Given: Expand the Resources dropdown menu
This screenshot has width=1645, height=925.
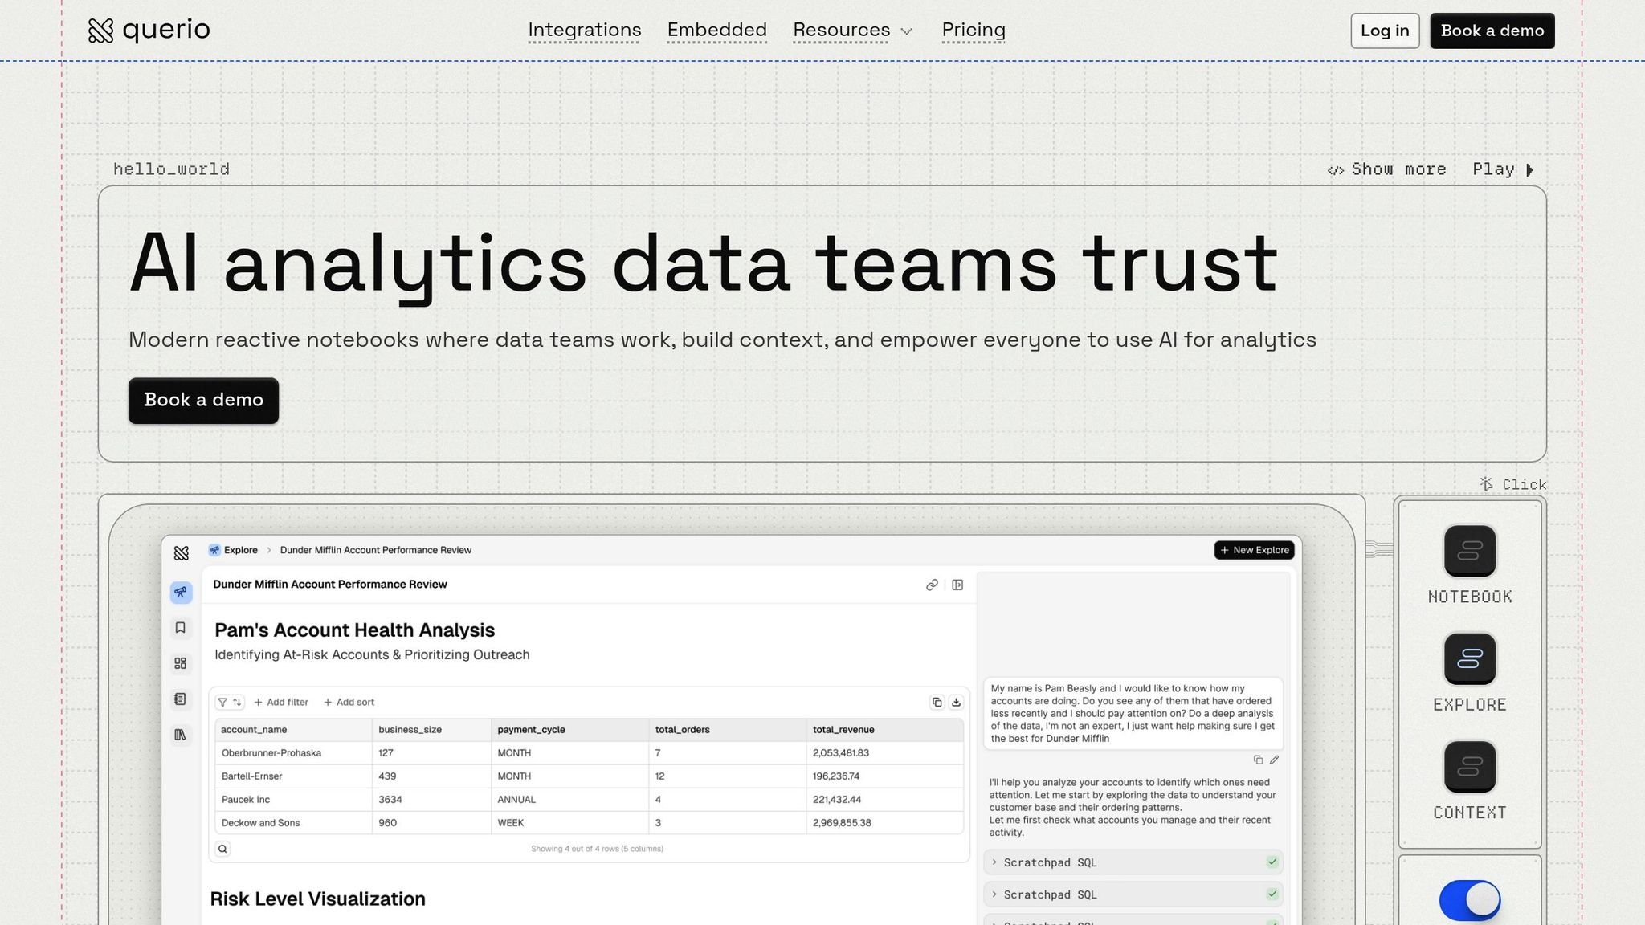Looking at the screenshot, I should [x=852, y=31].
